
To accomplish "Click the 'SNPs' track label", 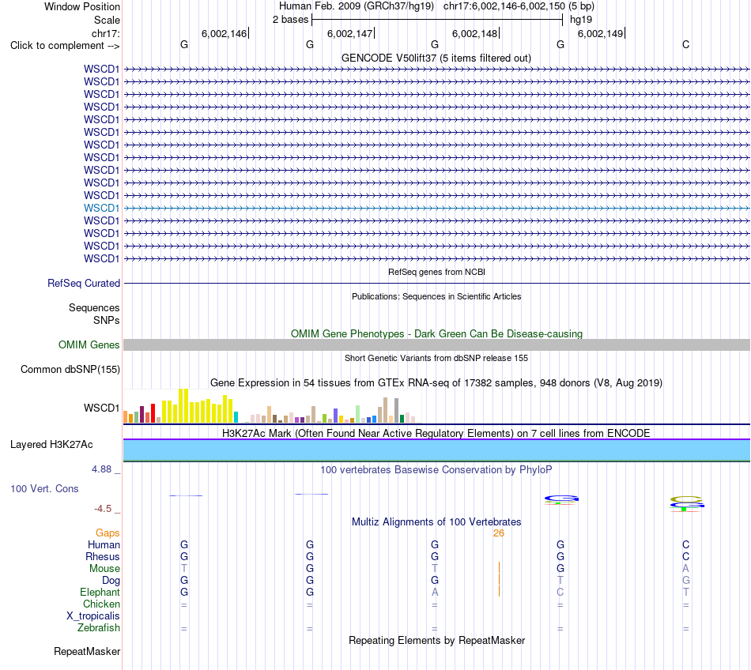I will [x=107, y=320].
